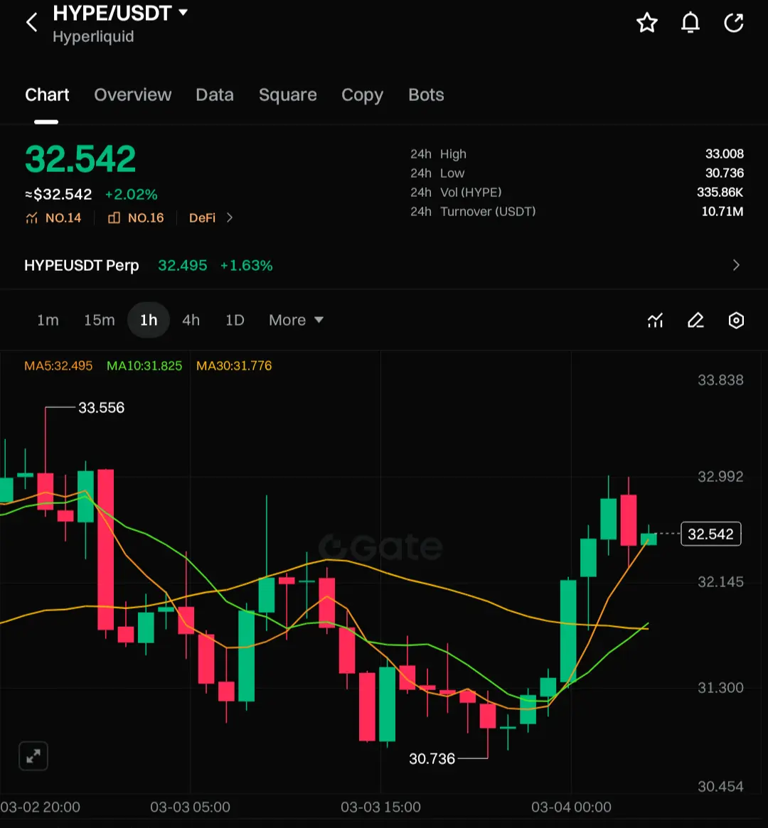The height and width of the screenshot is (828, 768).
Task: Open chart indicators icon in toolbar
Action: point(656,320)
